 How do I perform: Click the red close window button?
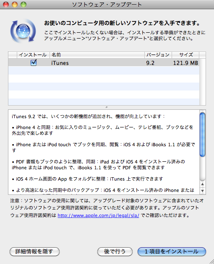(x=6, y=5)
